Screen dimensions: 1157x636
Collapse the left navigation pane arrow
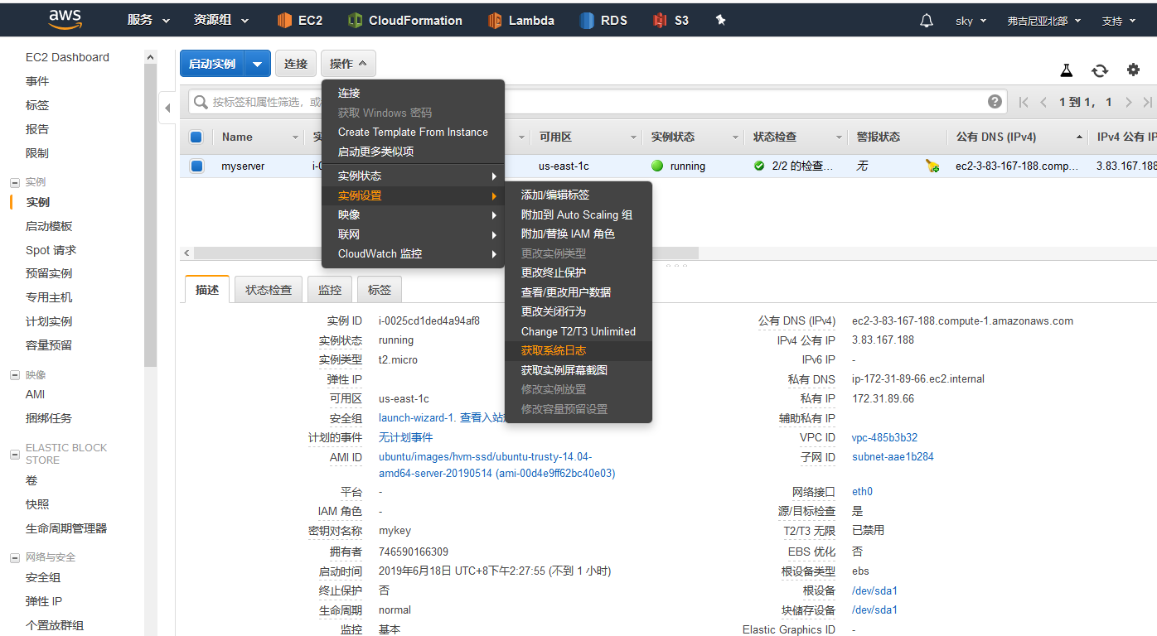point(168,108)
